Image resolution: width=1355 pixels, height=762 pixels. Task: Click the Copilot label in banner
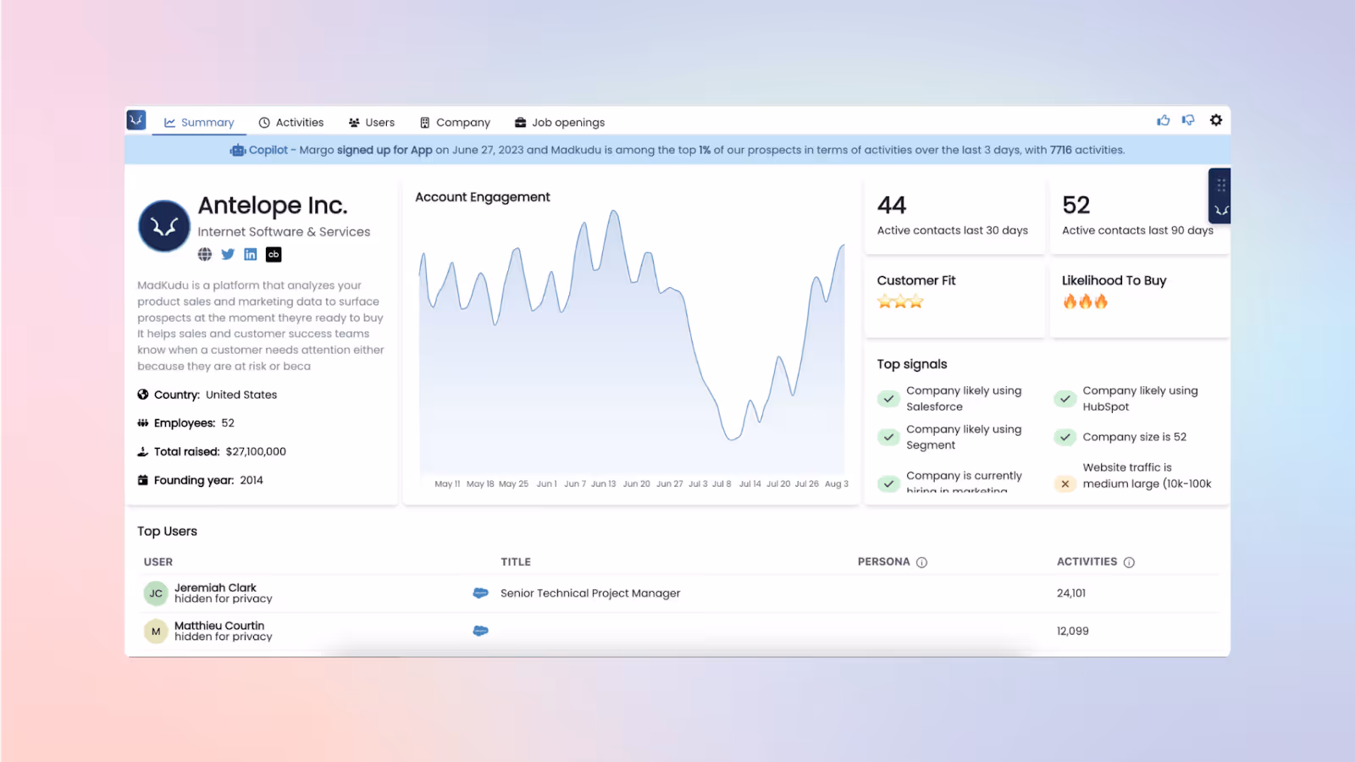point(268,150)
